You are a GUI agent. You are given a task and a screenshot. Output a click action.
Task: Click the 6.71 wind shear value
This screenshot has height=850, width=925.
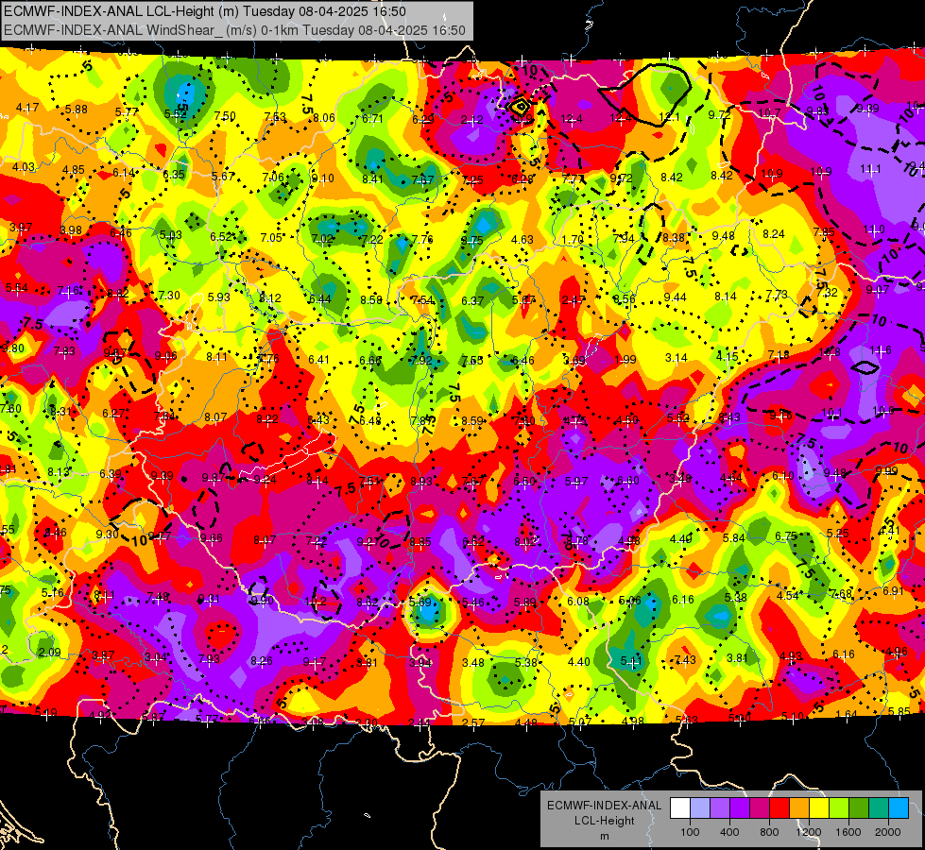pos(373,119)
